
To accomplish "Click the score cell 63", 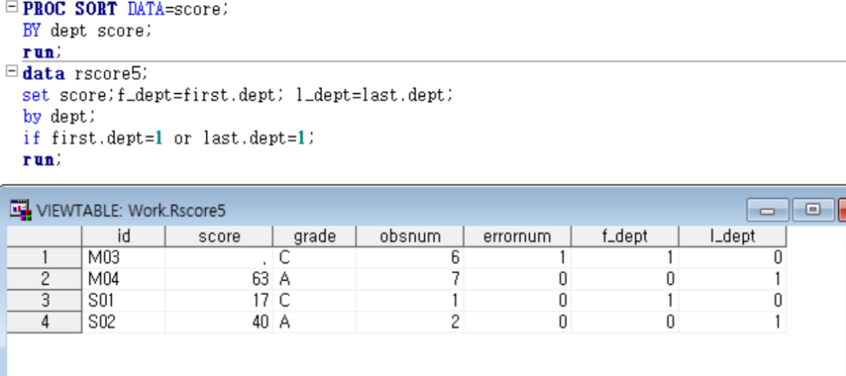I will coord(219,279).
